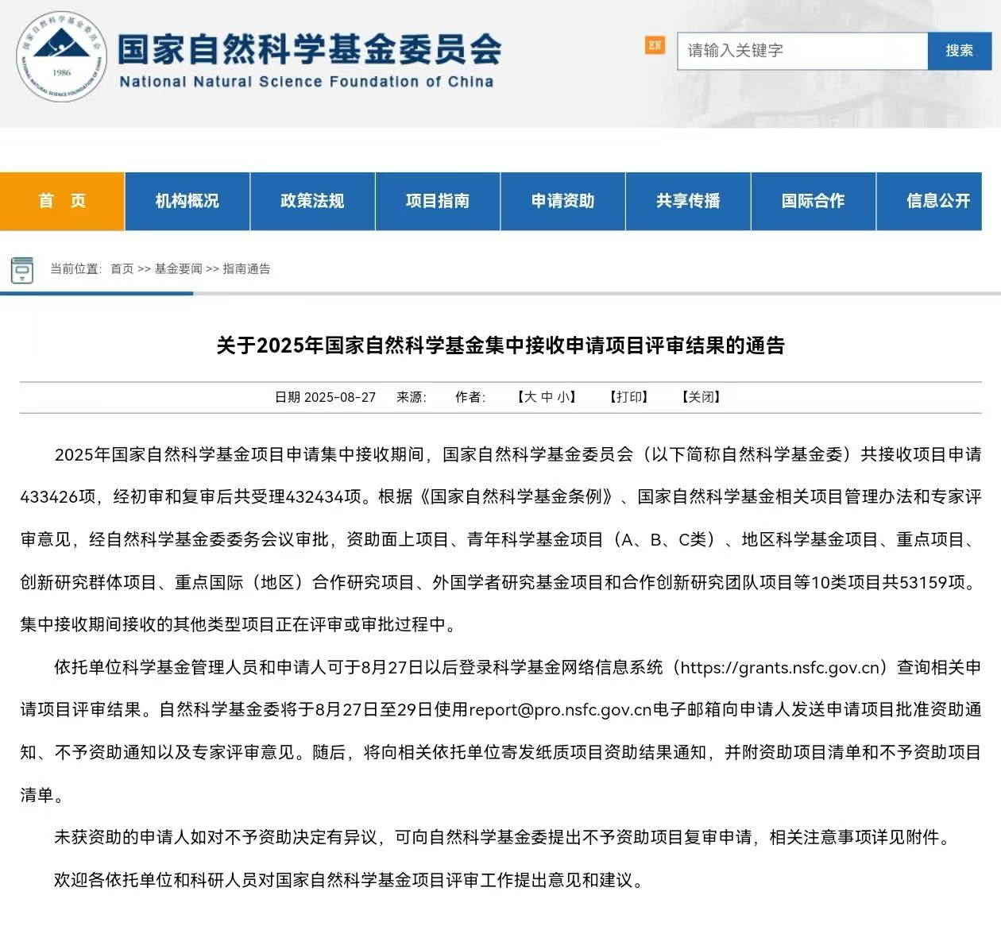Open the 首页 home tab

tap(62, 201)
